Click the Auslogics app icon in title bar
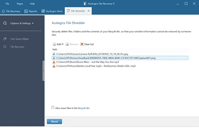 click(x=85, y=4)
